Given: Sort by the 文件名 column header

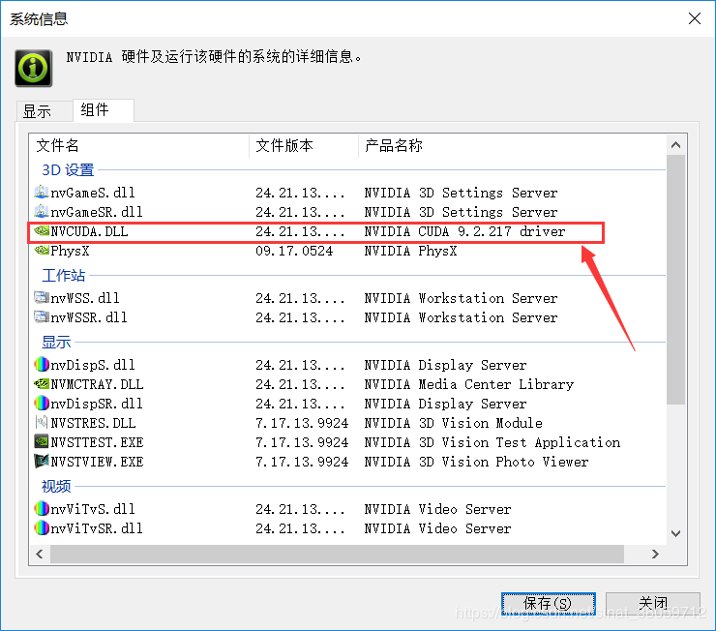Looking at the screenshot, I should pyautogui.click(x=139, y=145).
